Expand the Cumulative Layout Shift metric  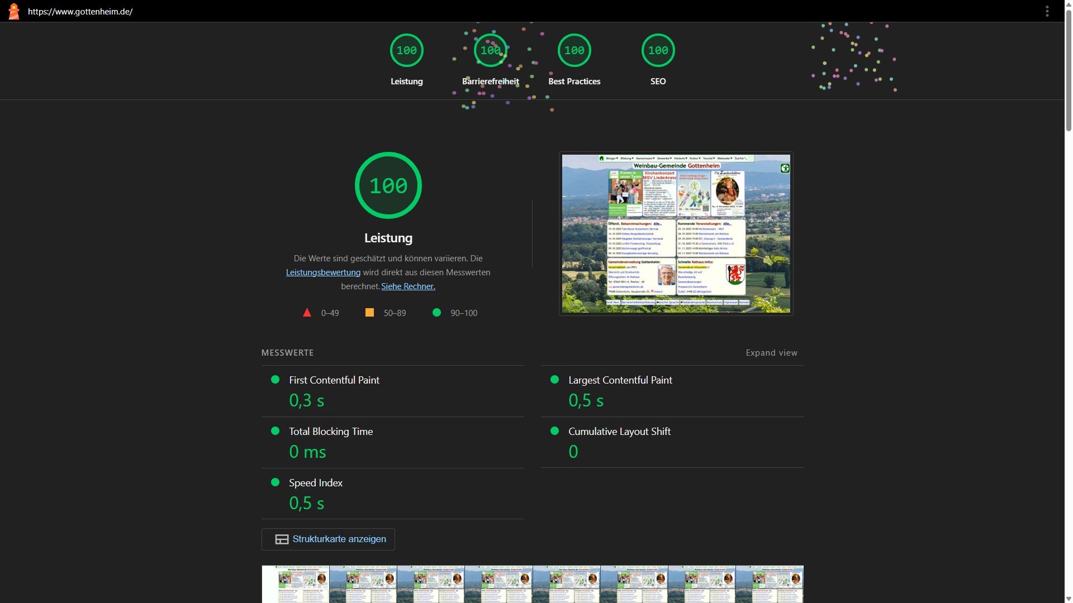[x=619, y=432]
